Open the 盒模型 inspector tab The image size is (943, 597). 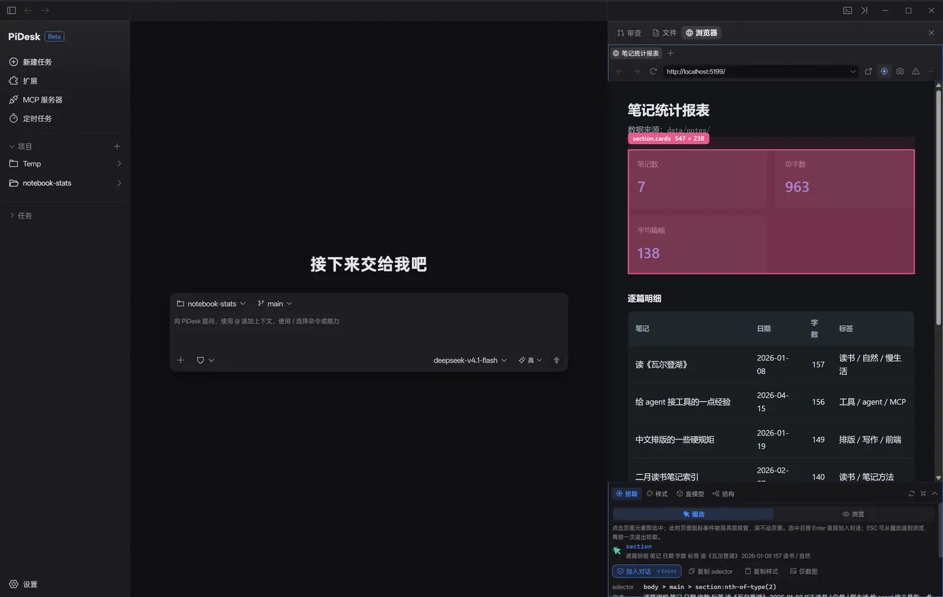[x=690, y=494]
